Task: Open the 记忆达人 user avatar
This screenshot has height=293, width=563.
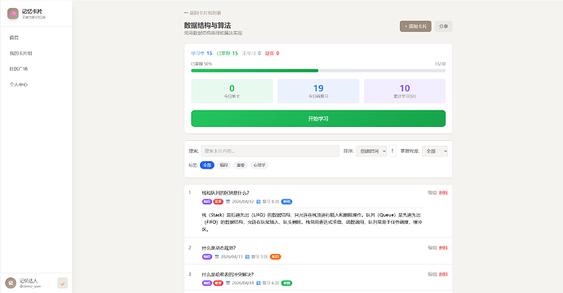Action: (11, 283)
